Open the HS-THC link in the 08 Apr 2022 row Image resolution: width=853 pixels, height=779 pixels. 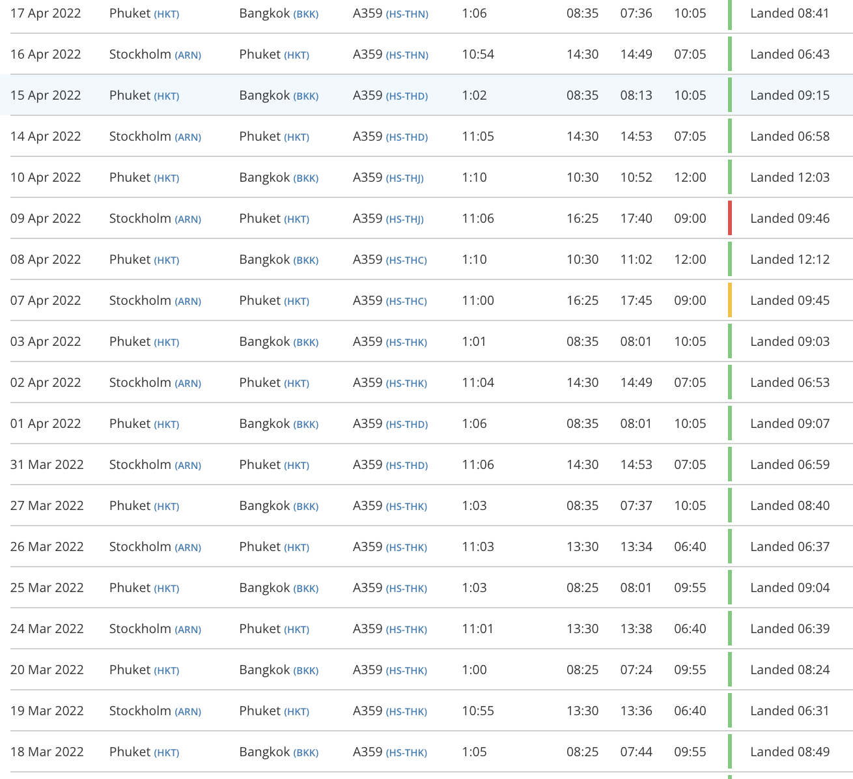(x=406, y=261)
